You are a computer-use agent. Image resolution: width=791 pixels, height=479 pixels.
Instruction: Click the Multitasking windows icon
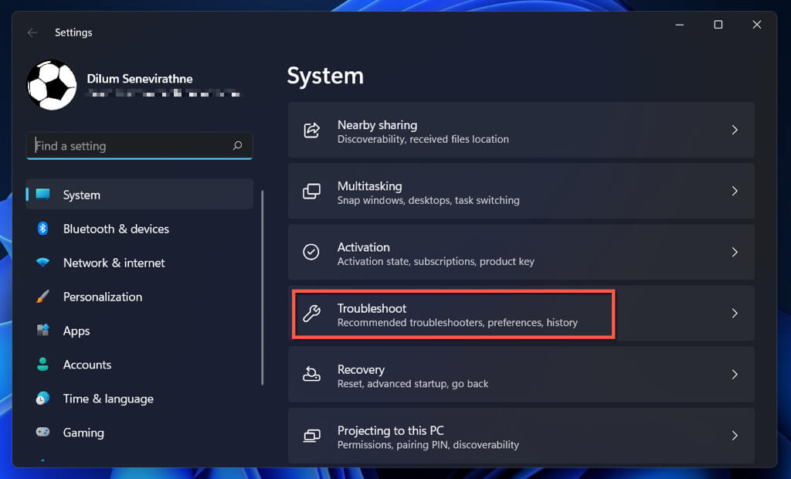click(x=311, y=192)
